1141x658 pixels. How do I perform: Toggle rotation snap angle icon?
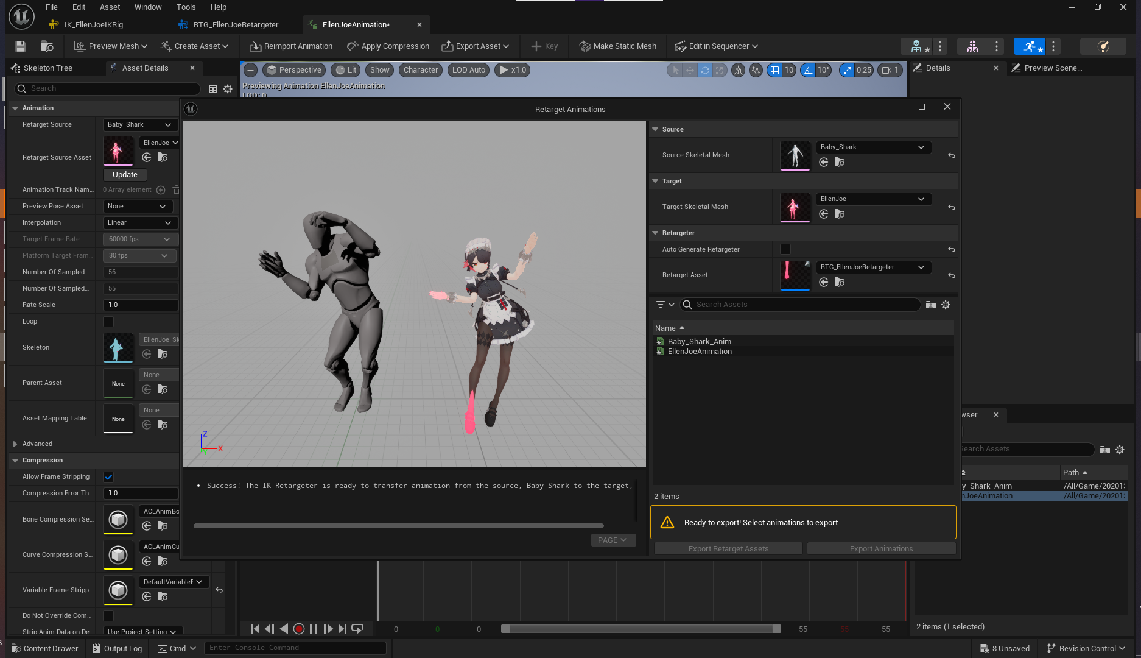click(x=808, y=70)
